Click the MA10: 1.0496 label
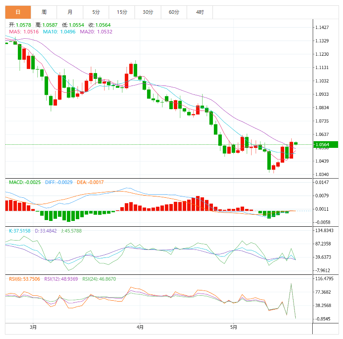The image size is (343, 339). 59,32
